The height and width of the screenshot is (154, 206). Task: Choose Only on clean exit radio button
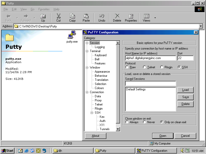162,122
